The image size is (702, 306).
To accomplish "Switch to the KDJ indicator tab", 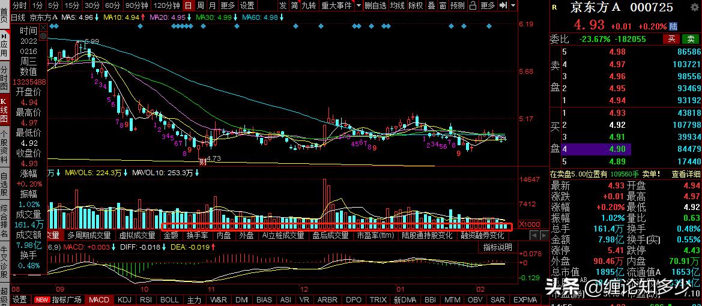I will pyautogui.click(x=124, y=299).
